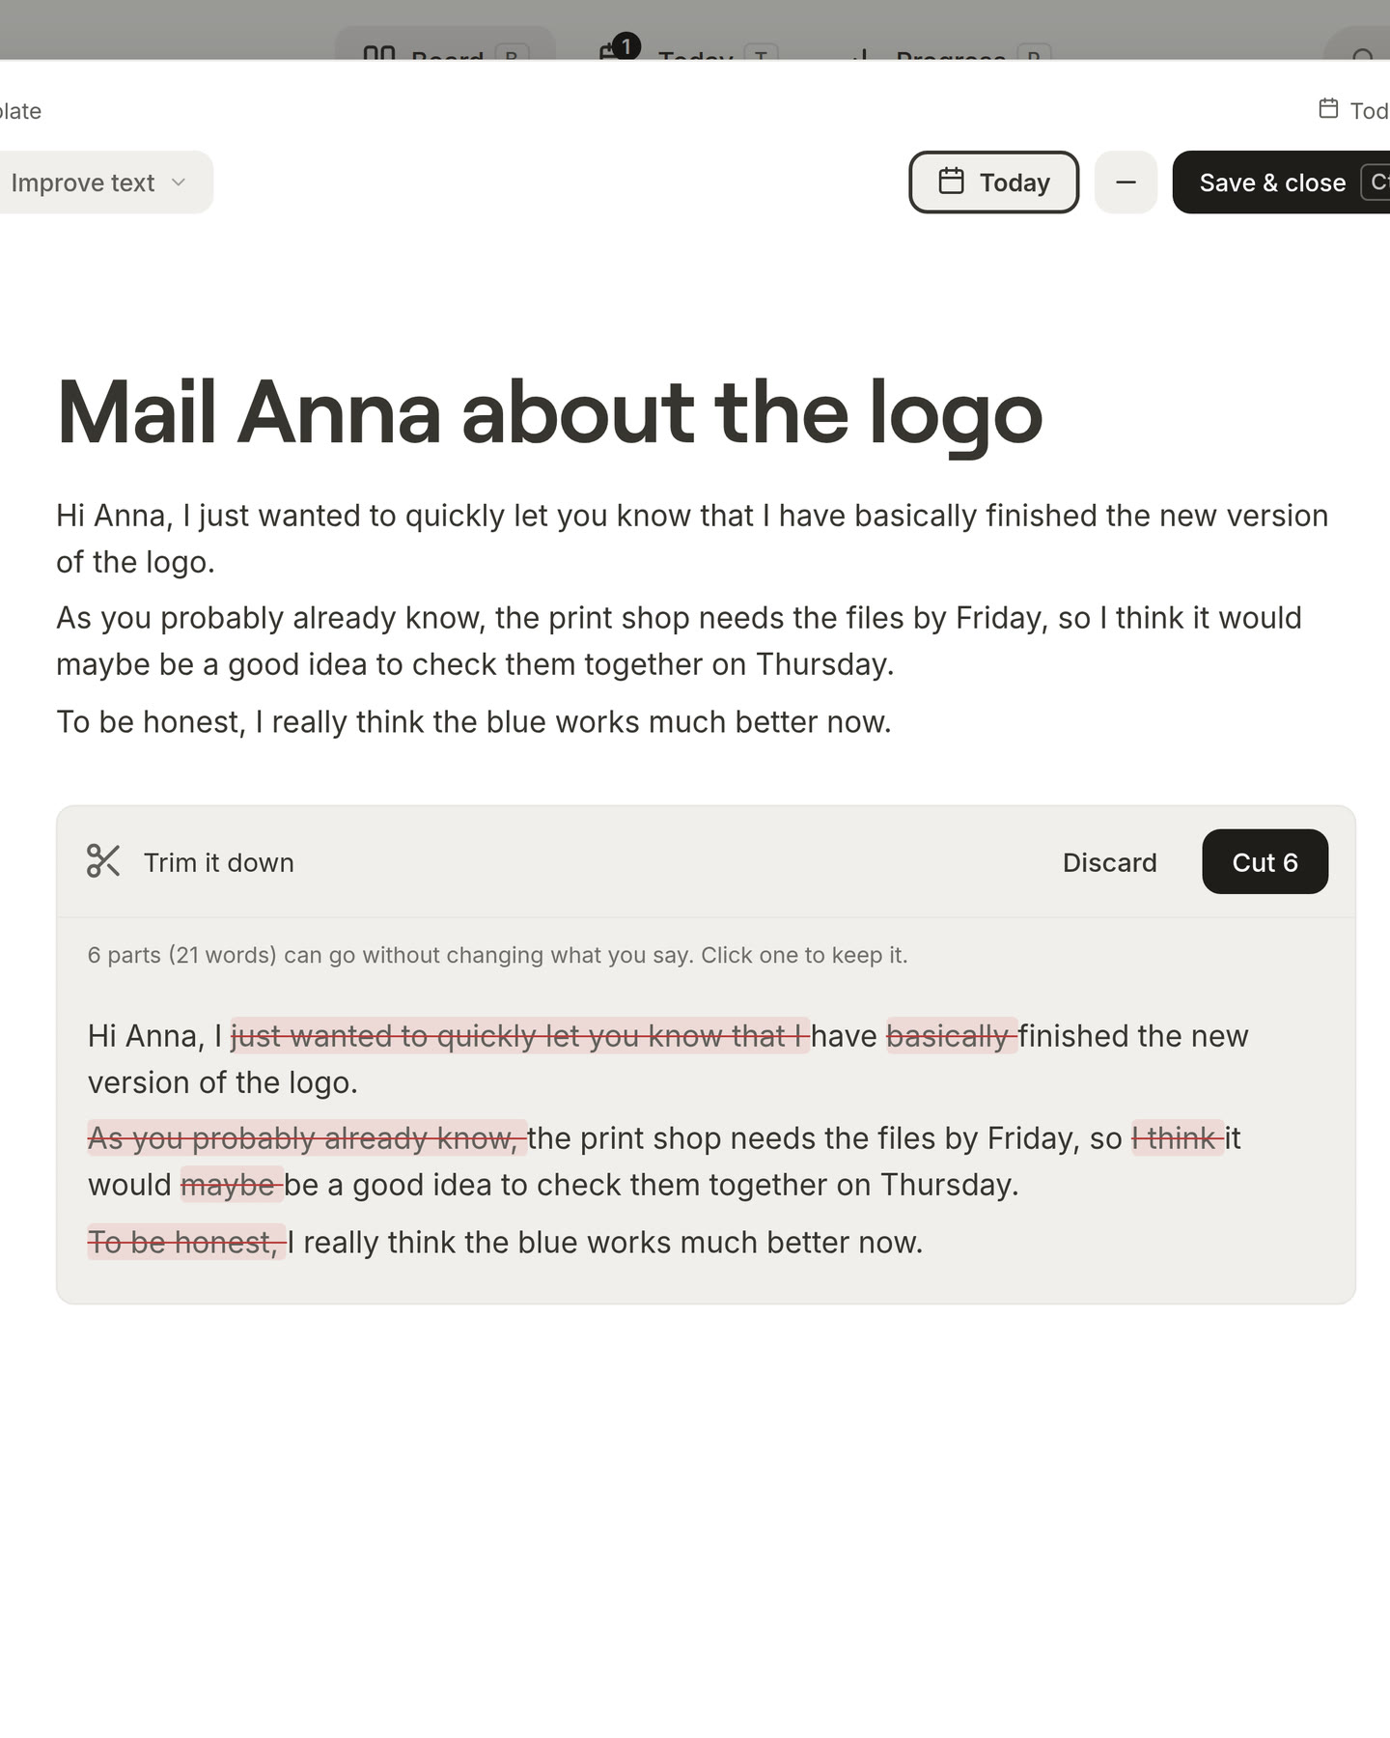Click the chevron arrow next to Improve text
Screen dimensions: 1390x1738
179,182
